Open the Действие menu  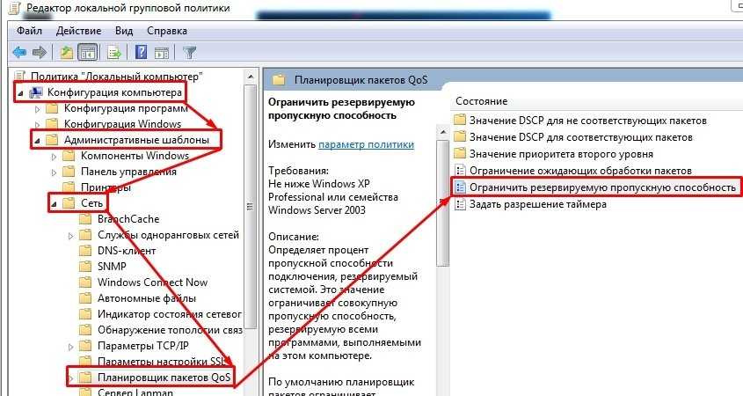79,30
